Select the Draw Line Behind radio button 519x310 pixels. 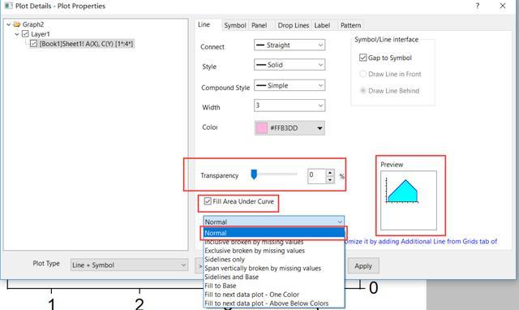(363, 90)
